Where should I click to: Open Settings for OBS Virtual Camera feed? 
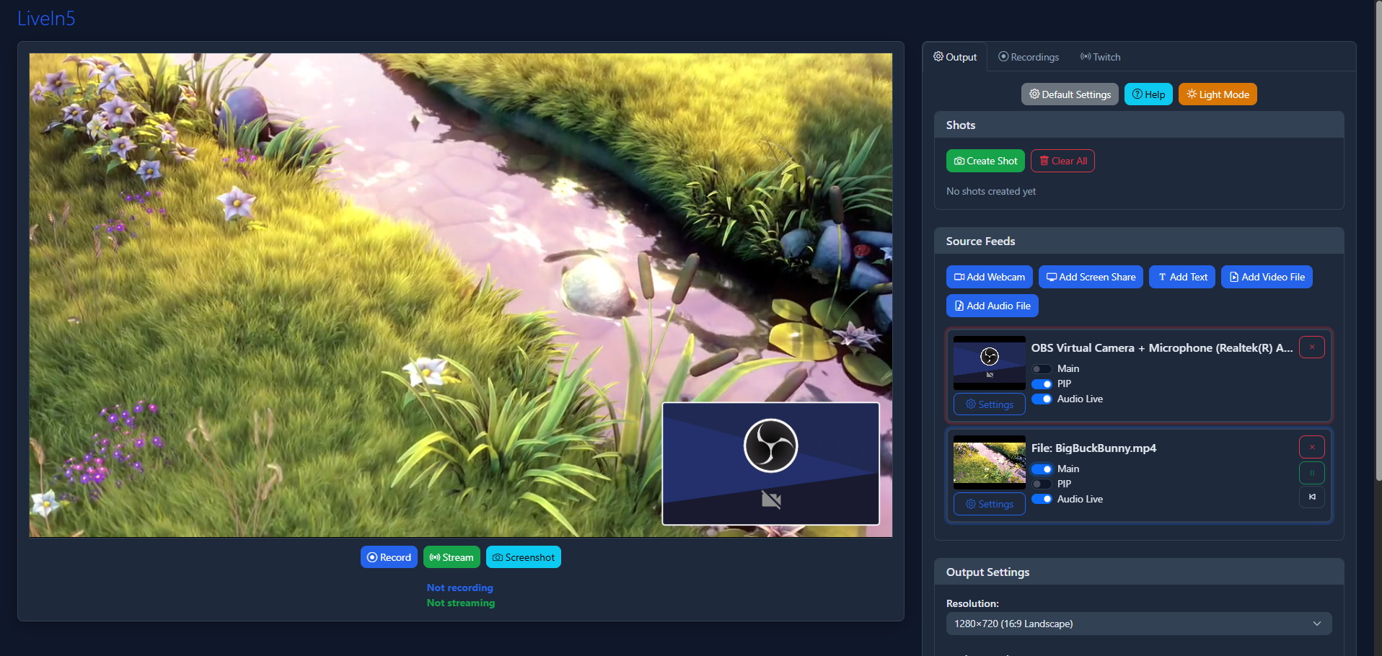(x=990, y=404)
